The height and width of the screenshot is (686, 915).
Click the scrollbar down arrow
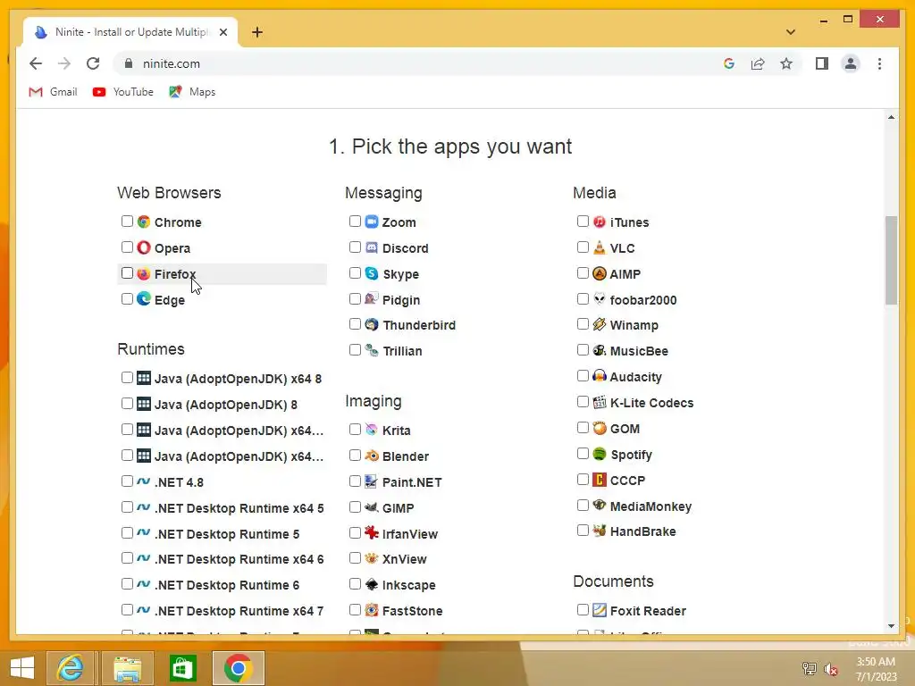tap(891, 626)
